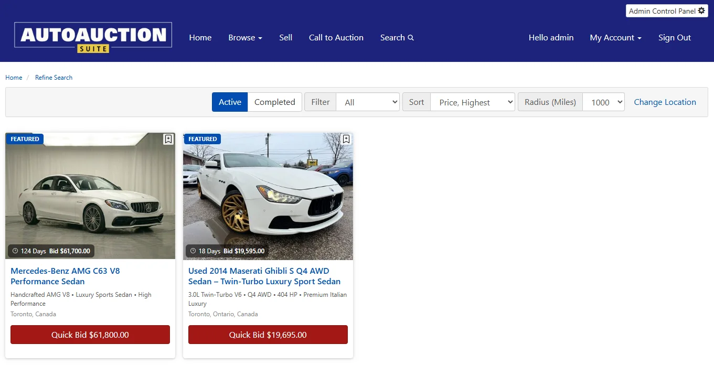Click the 18 Days Bid $19,595.00 label
Screen dimensions: 714x365
227,251
